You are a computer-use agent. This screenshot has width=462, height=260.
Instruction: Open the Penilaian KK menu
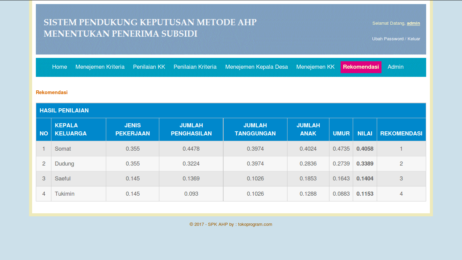click(149, 67)
